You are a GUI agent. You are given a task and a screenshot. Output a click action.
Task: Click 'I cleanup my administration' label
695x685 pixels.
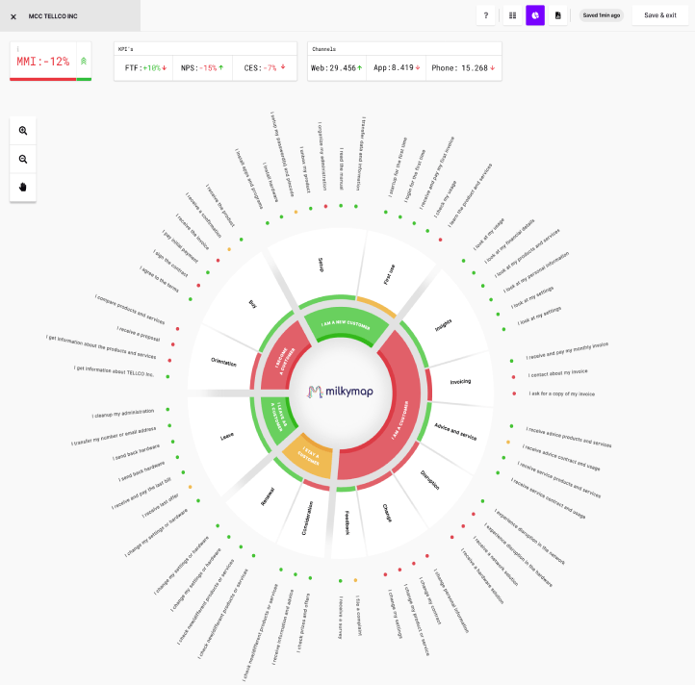pyautogui.click(x=123, y=413)
